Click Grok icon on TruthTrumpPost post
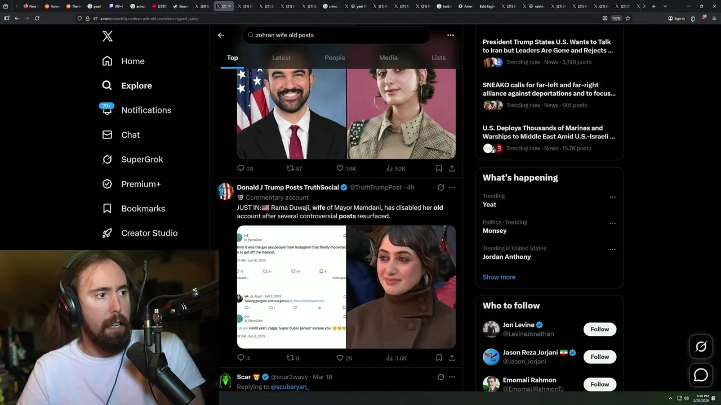The width and height of the screenshot is (721, 405). [x=440, y=187]
